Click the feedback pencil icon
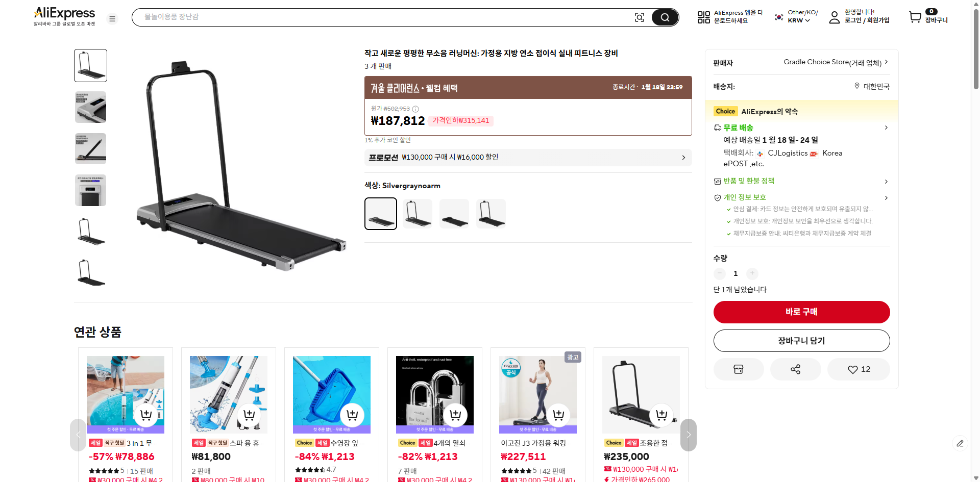This screenshot has height=482, width=980. [x=961, y=444]
